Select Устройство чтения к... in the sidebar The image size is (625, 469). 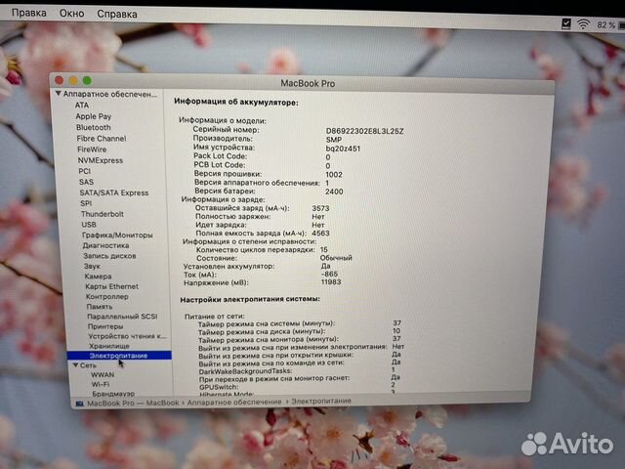[128, 336]
